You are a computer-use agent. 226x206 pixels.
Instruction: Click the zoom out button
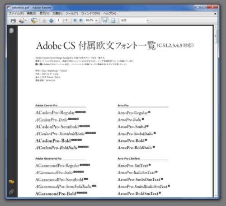(75, 20)
